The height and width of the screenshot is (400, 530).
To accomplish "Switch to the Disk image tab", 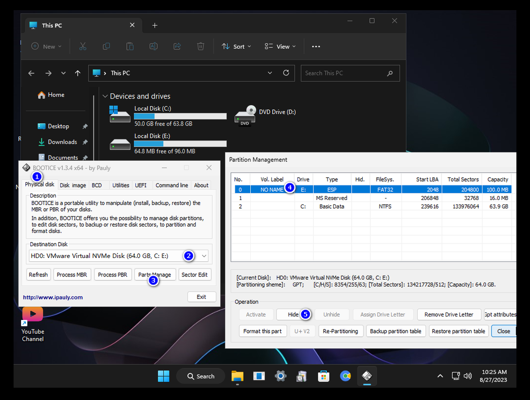I will pos(73,185).
